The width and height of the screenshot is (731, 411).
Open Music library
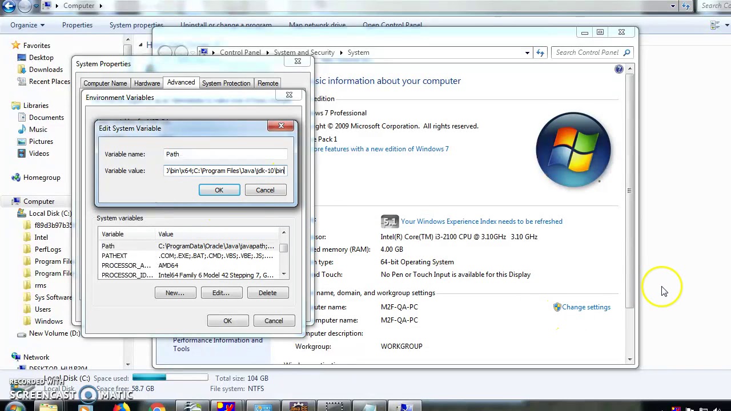(38, 130)
